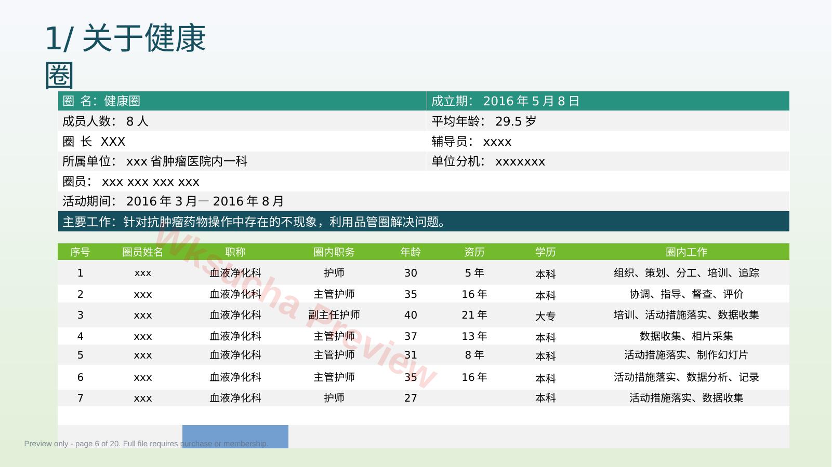The width and height of the screenshot is (832, 467).
Task: Click the '大专' education cell
Action: click(x=546, y=315)
